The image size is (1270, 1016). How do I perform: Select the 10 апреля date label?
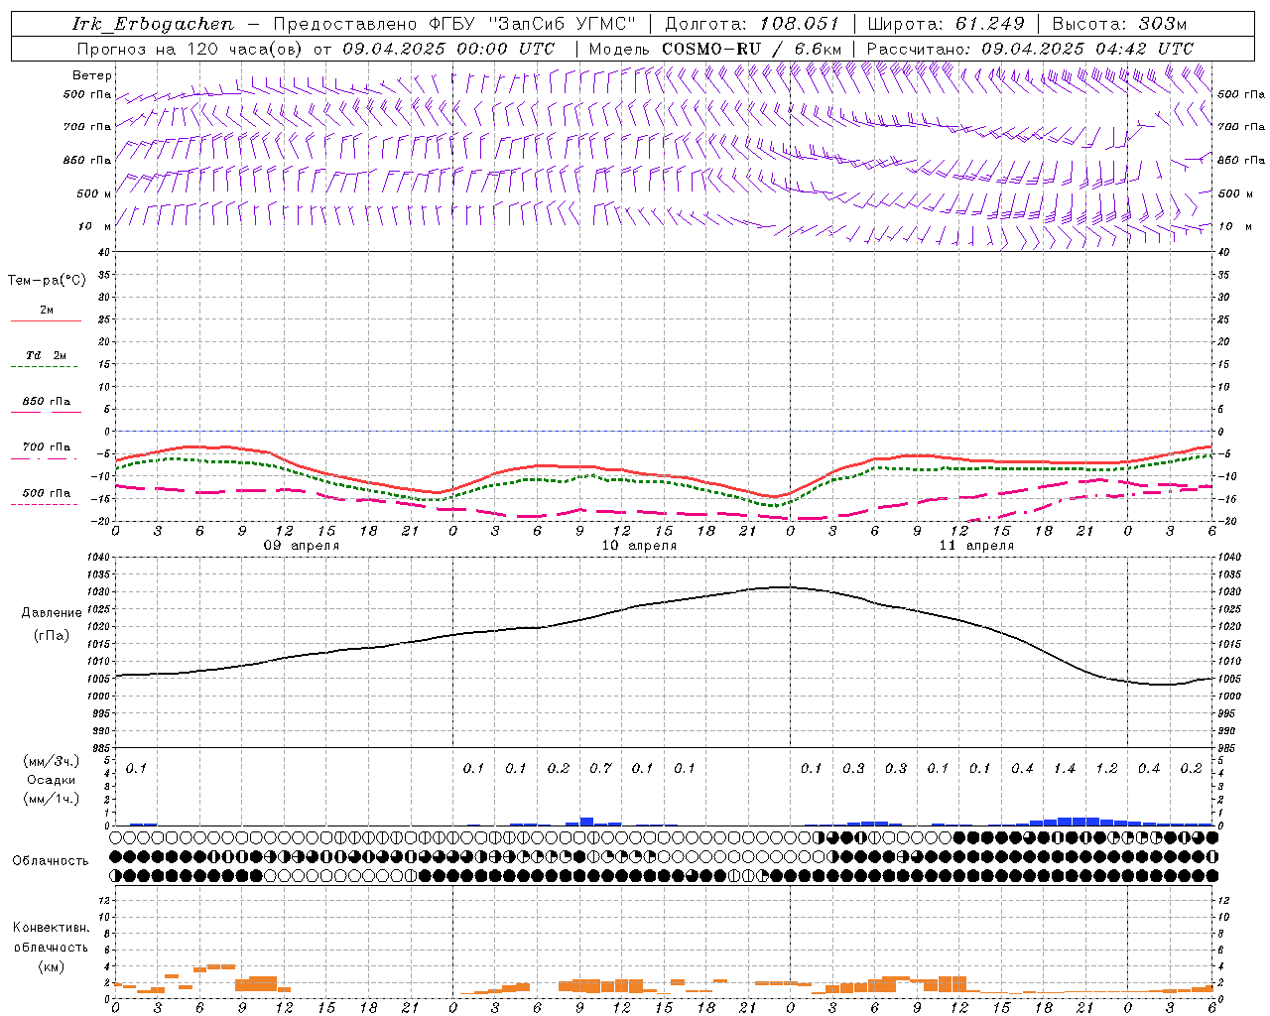coord(639,546)
